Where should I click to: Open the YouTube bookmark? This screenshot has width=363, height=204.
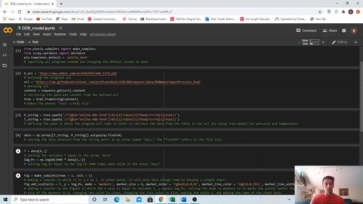point(44,19)
